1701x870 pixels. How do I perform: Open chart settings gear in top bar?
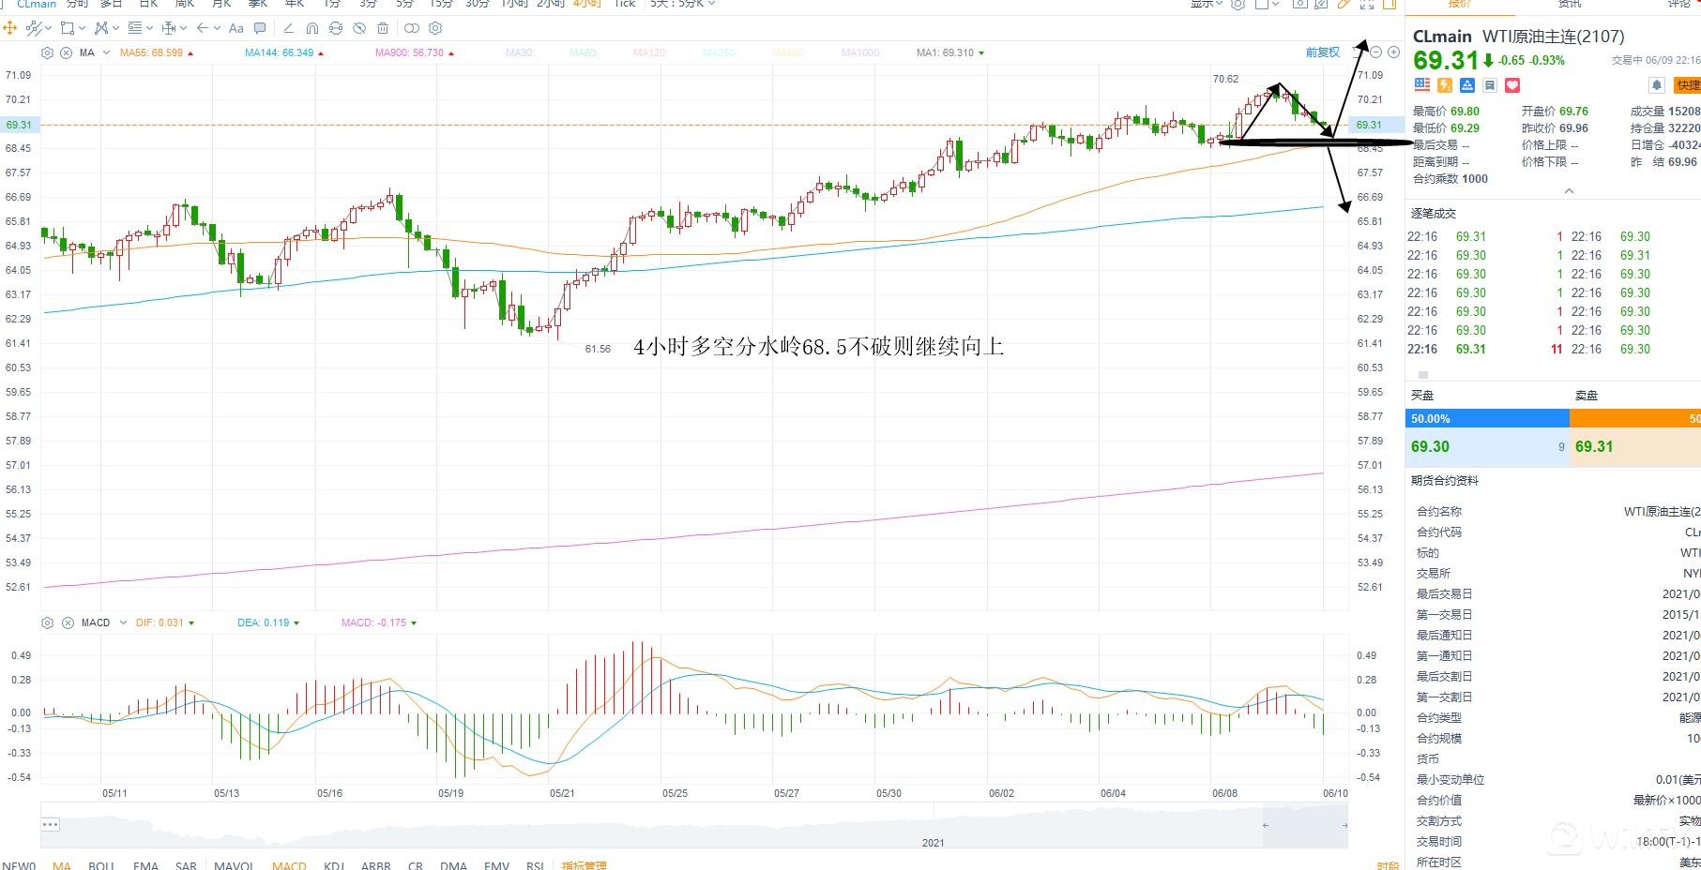(x=1238, y=4)
